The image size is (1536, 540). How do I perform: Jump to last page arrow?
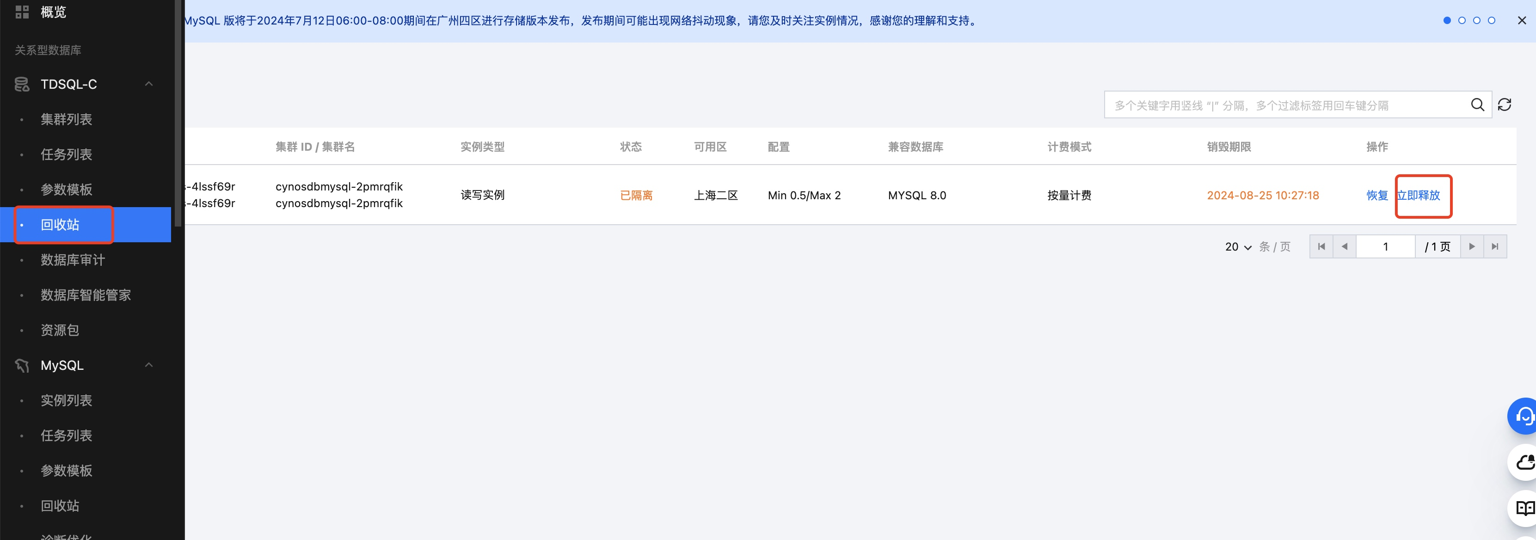tap(1495, 246)
